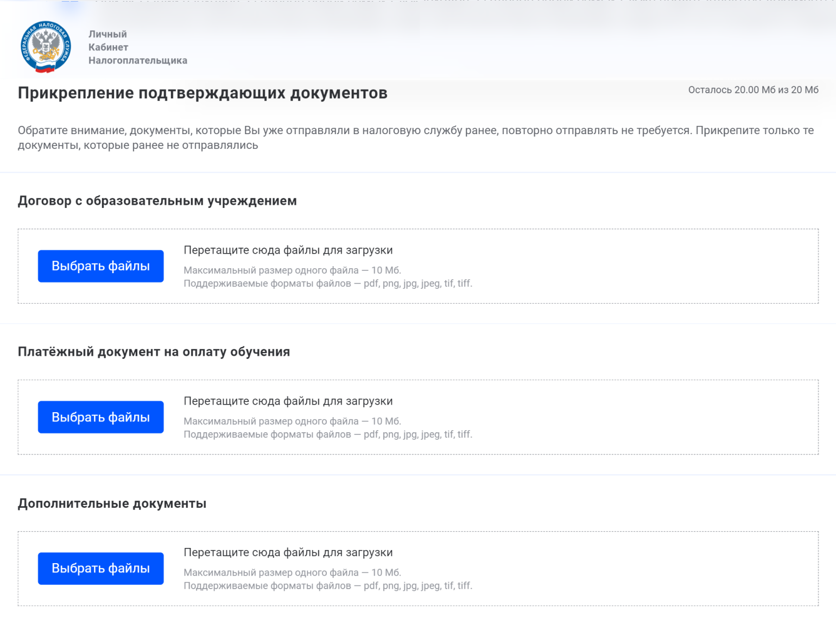
Task: Click 'Осталось 20.00 Мб из 20 Мб' text
Action: point(753,90)
